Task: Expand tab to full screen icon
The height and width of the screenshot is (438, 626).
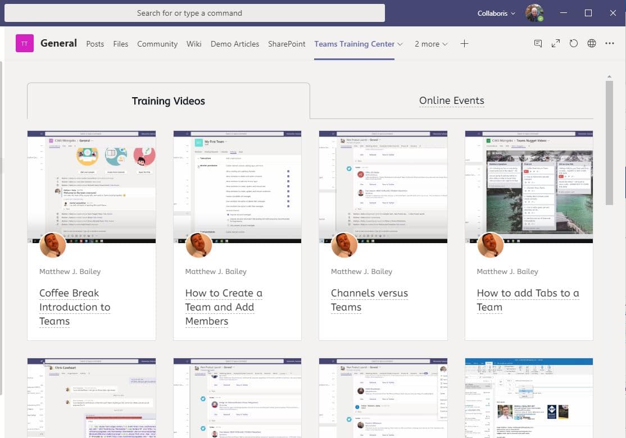Action: point(555,43)
